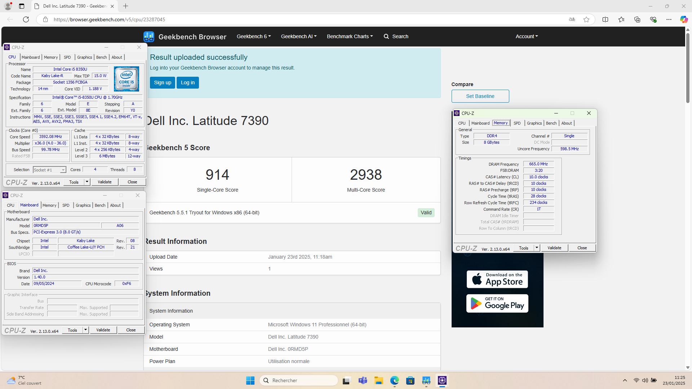Image resolution: width=692 pixels, height=389 pixels.
Task: Open Tools dropdown arrow in Mainboard window
Action: point(85,330)
